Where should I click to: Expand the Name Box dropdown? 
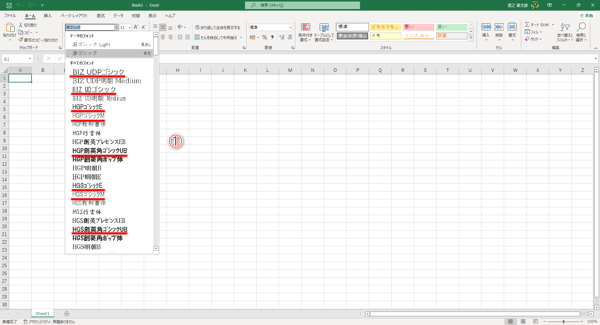pos(30,59)
